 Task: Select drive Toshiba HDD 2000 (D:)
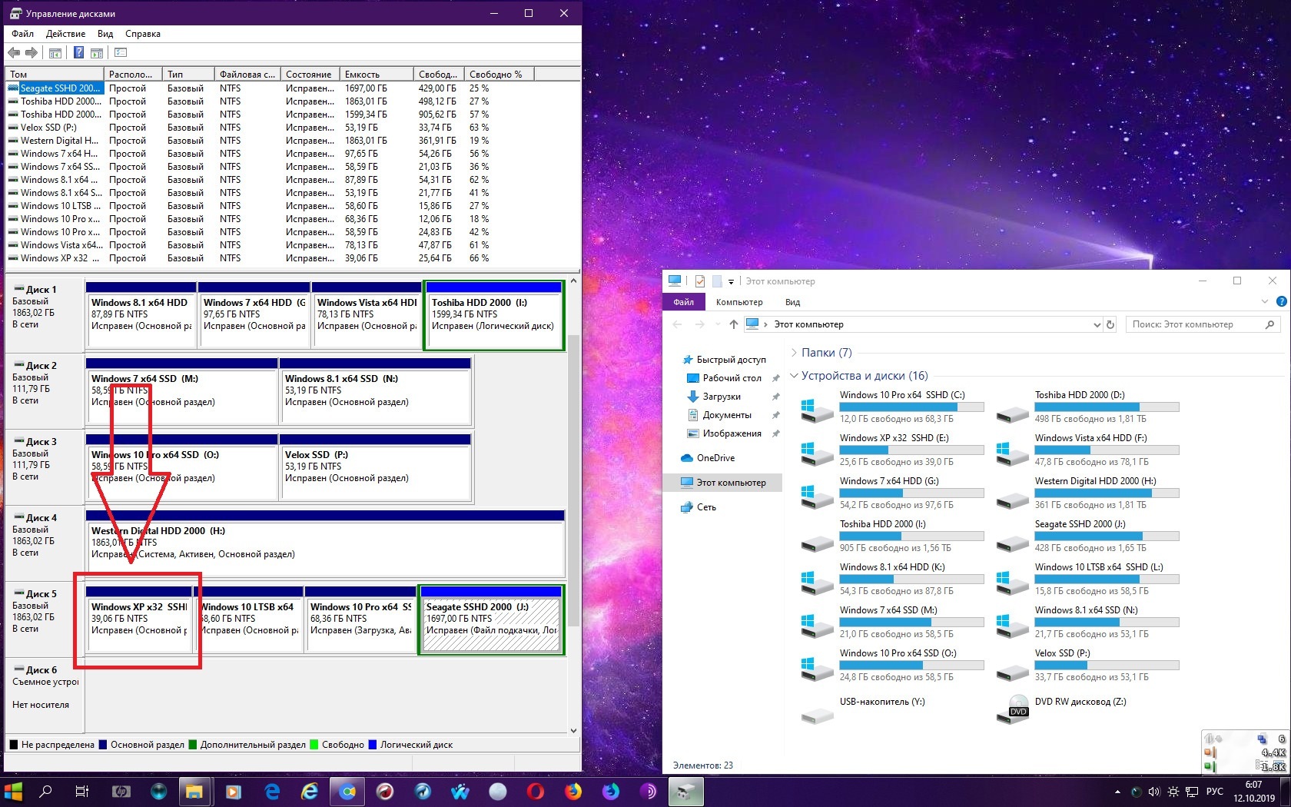pyautogui.click(x=1087, y=407)
